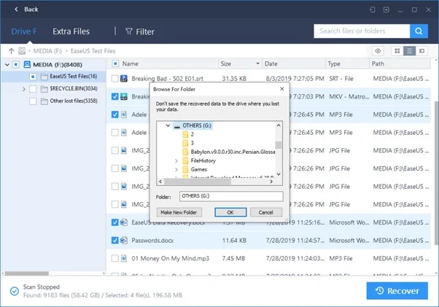Switch to list details view
The width and height of the screenshot is (439, 307).
pos(410,51)
